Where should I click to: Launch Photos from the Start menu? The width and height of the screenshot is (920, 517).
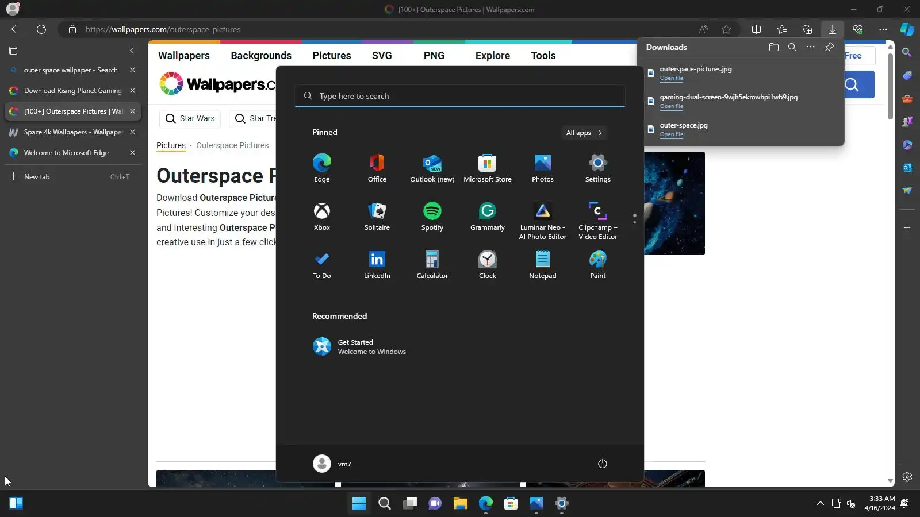[x=543, y=168]
